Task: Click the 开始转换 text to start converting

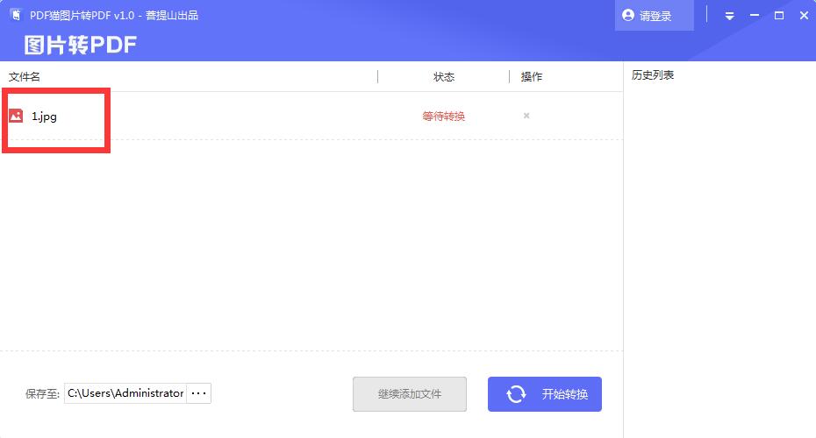Action: 565,394
